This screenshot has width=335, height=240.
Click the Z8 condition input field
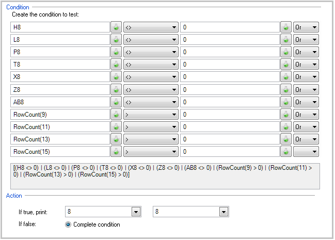(x=60, y=89)
